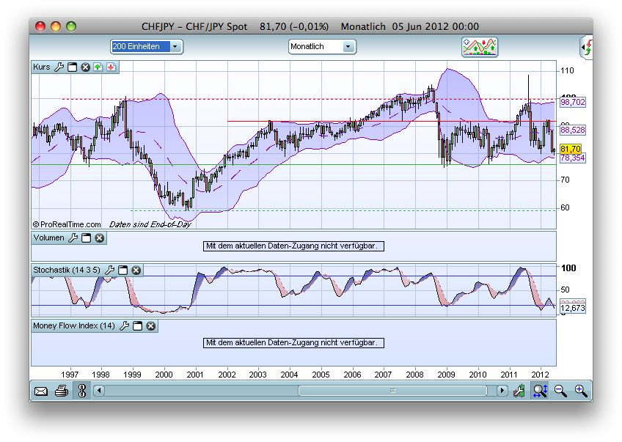Click the 1997 label on time axis

point(70,375)
